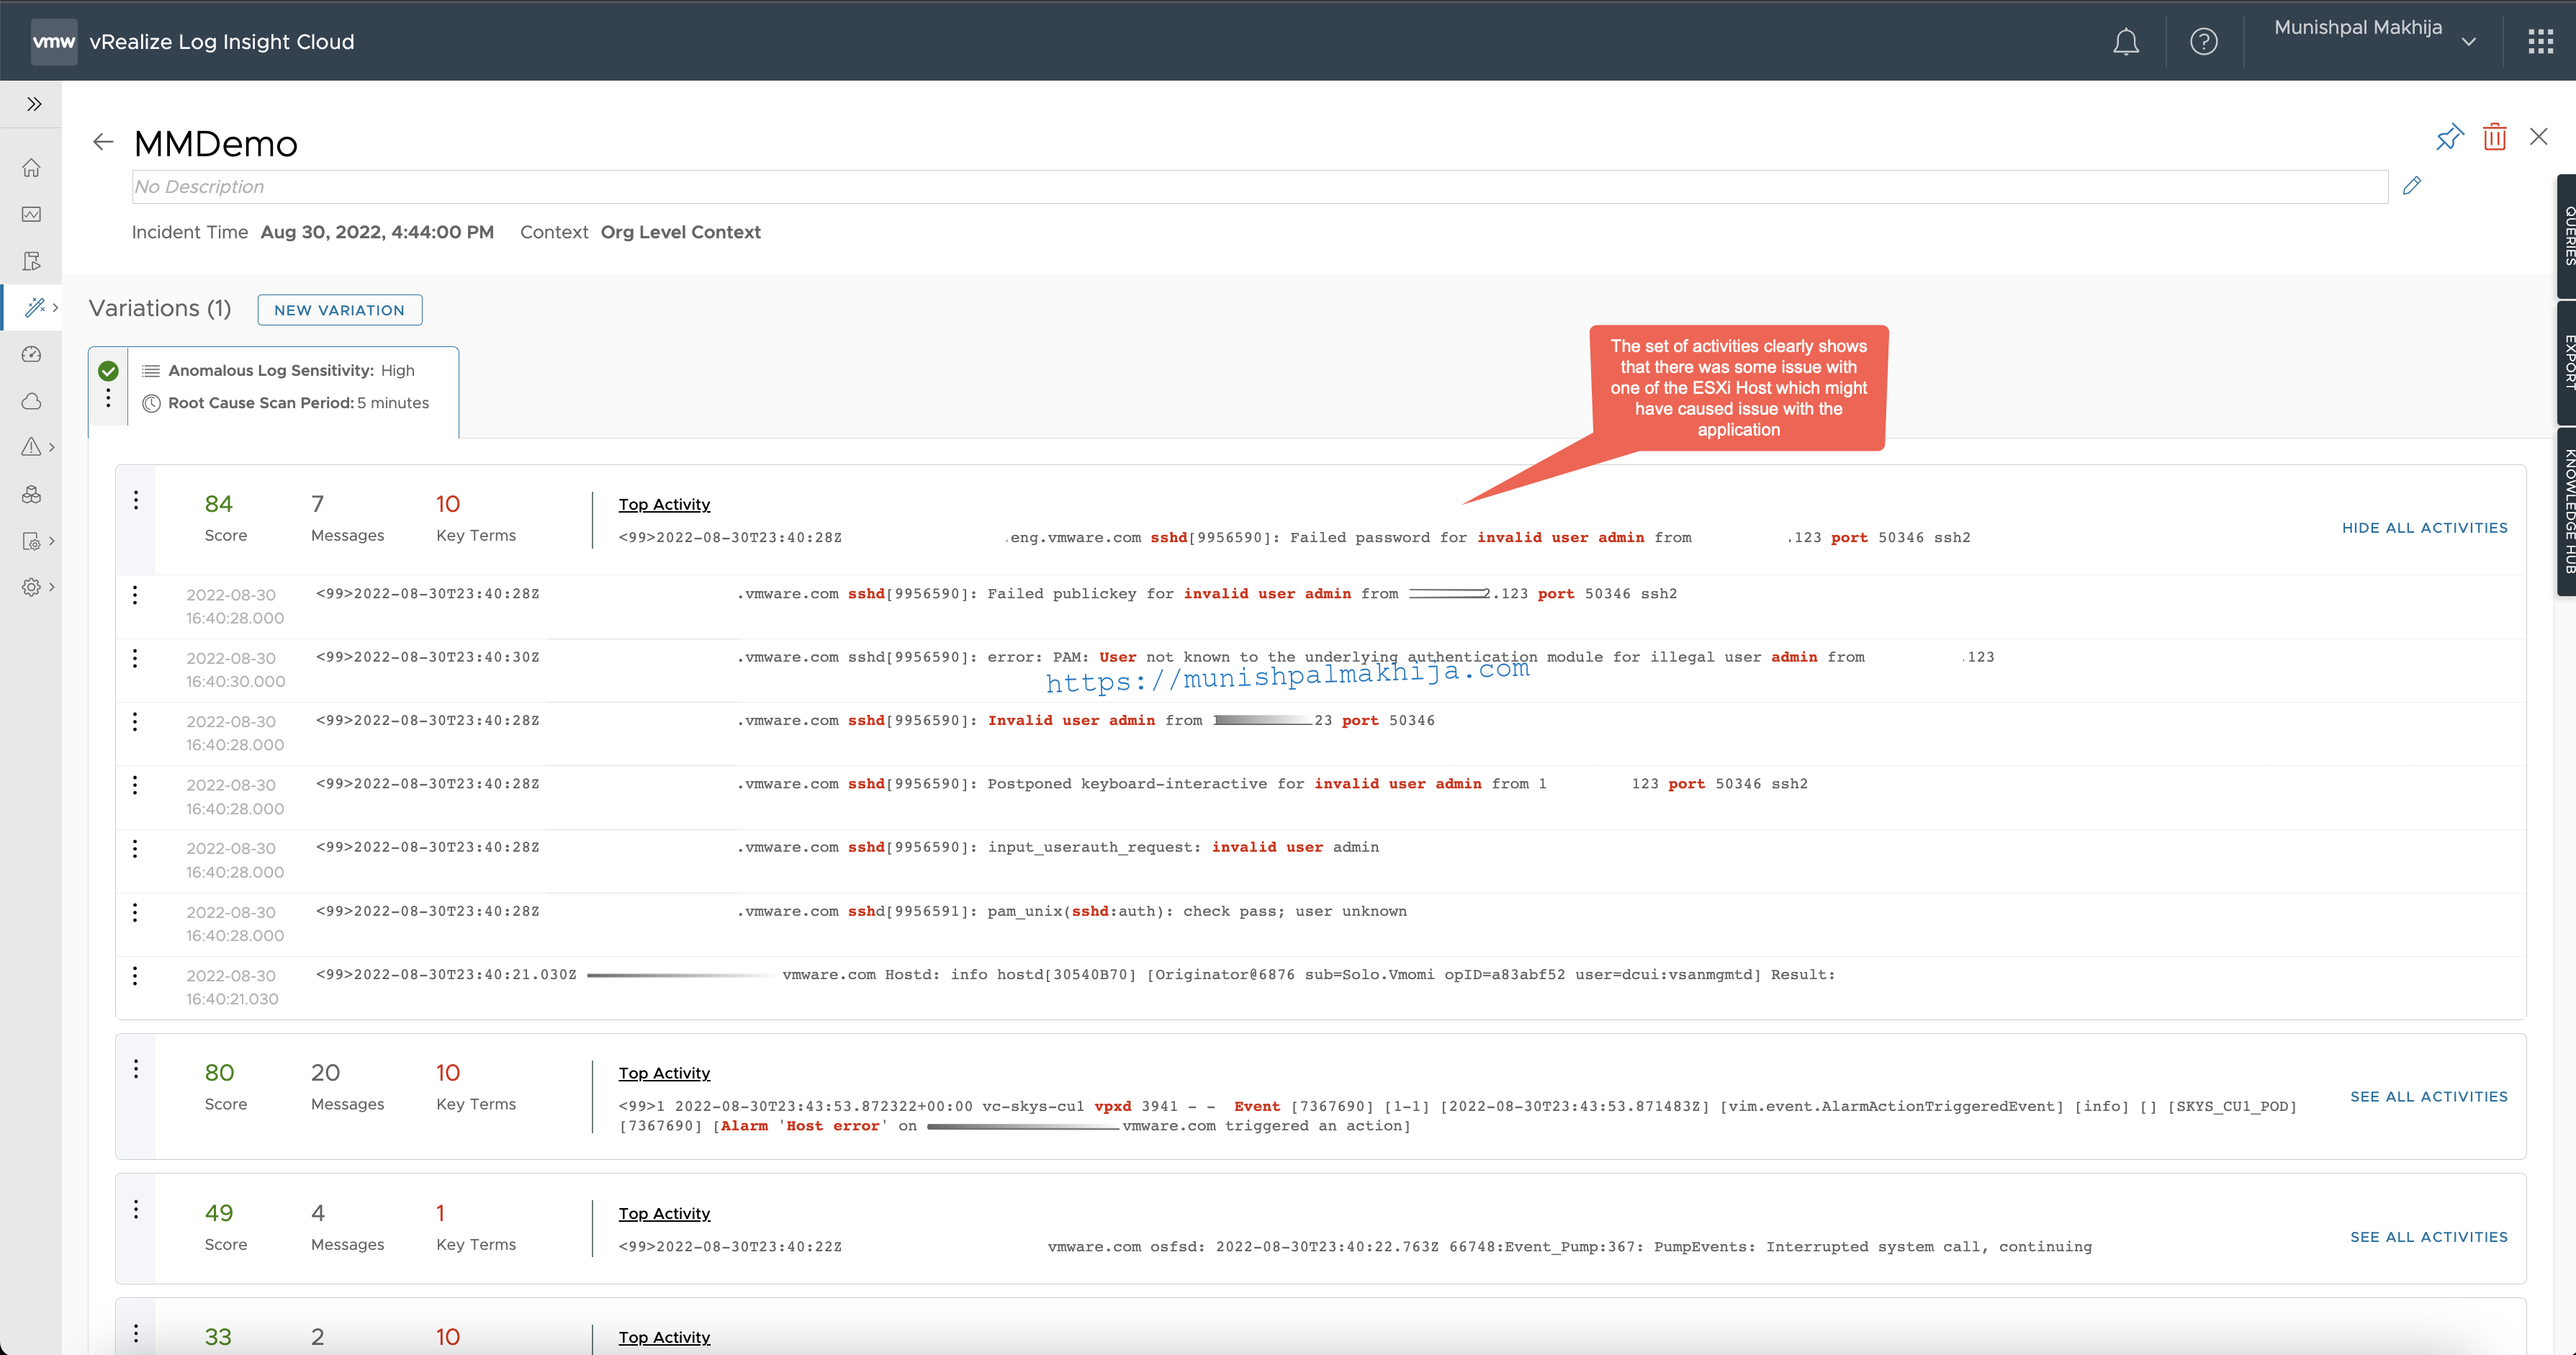Create a new variation with NEW VARIATION
The height and width of the screenshot is (1355, 2576).
pyautogui.click(x=340, y=310)
